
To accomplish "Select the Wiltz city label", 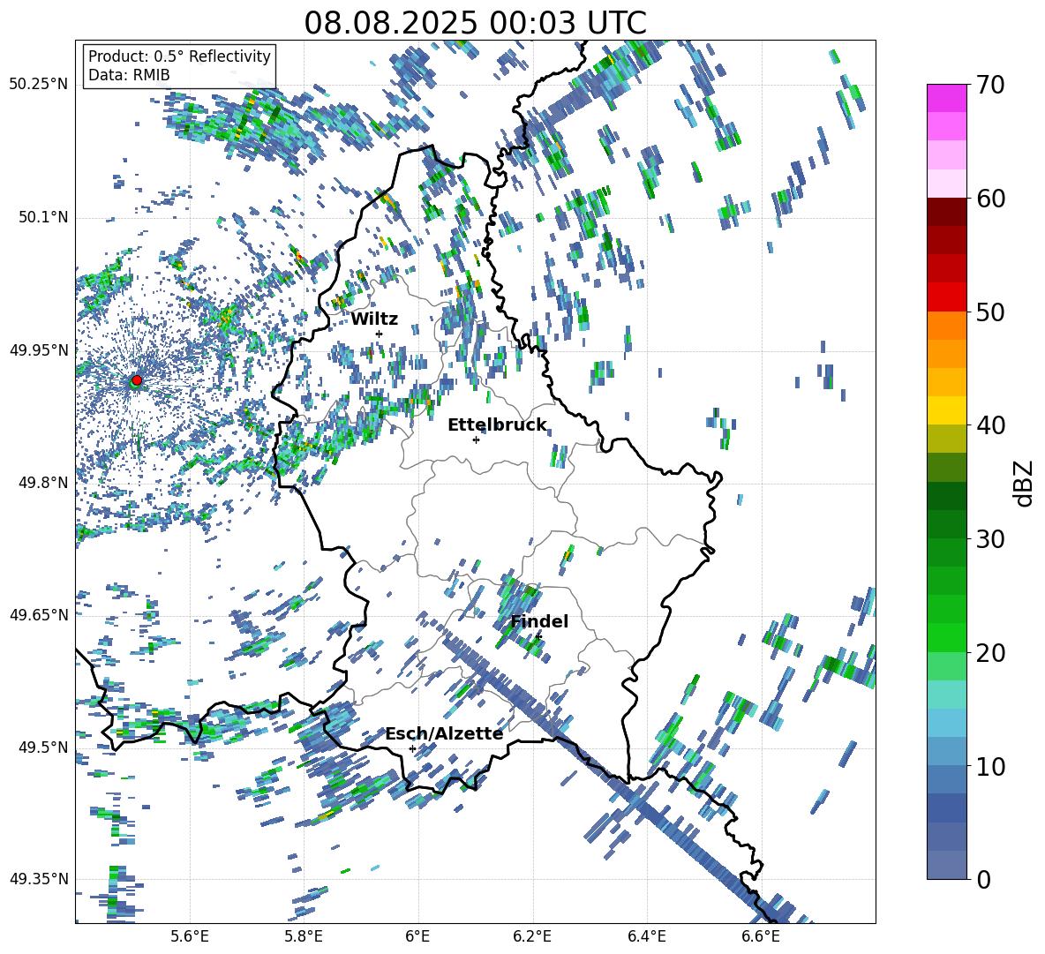I will [x=374, y=319].
